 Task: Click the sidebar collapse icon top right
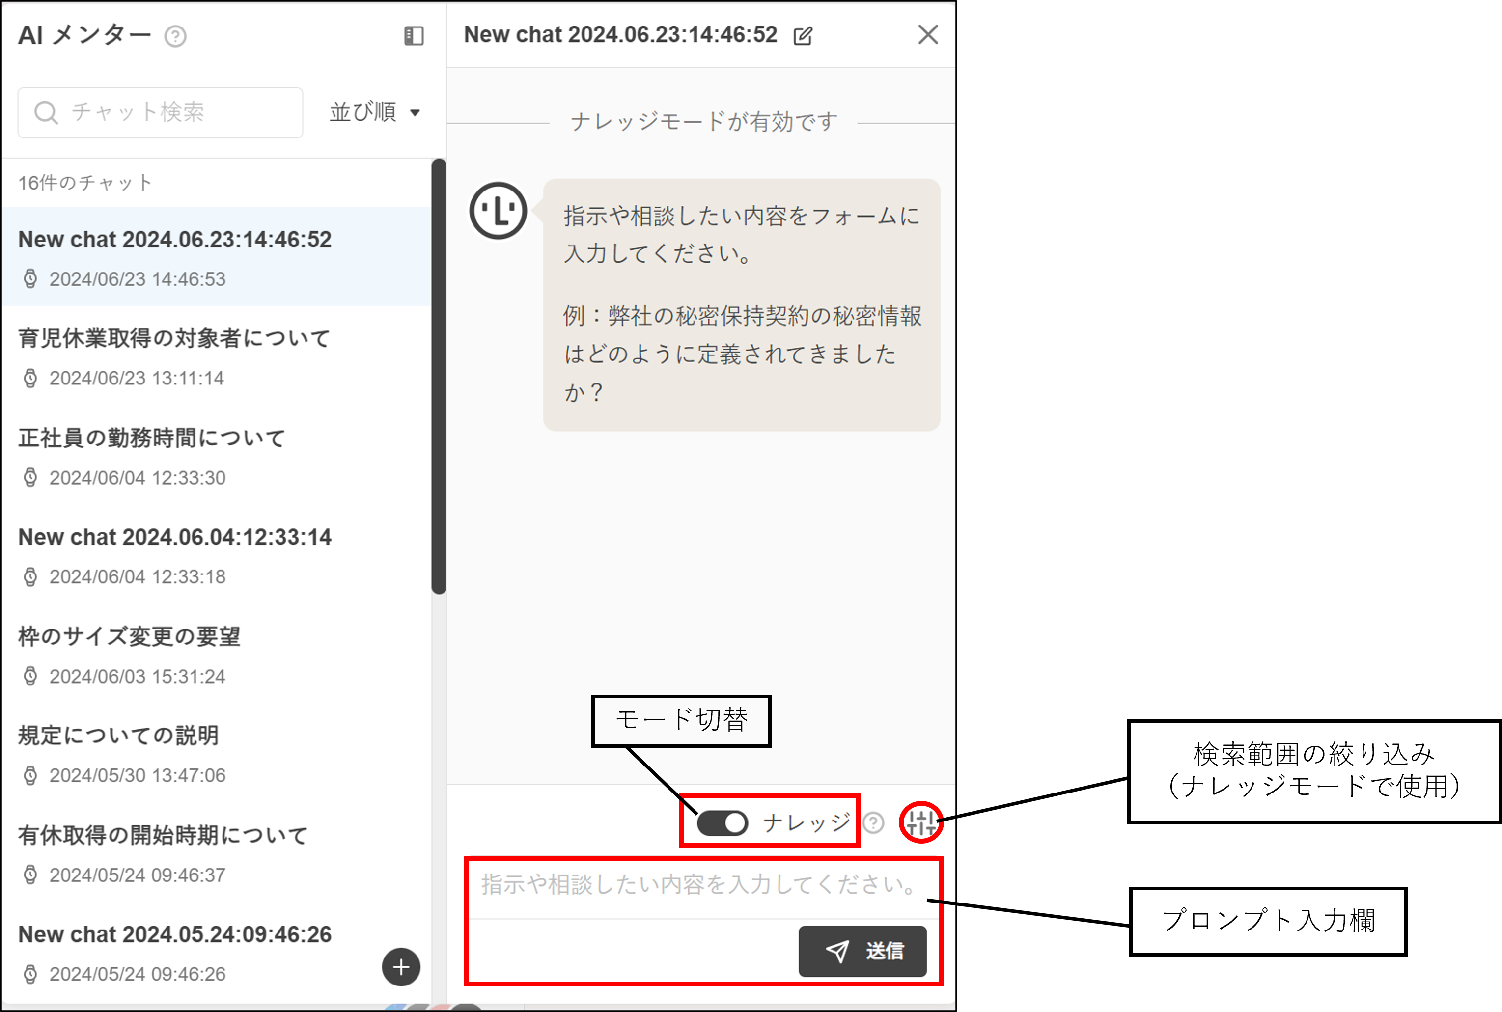(x=413, y=36)
